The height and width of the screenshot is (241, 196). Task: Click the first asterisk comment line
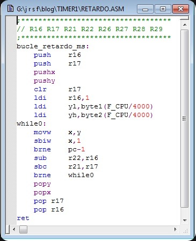94,20
